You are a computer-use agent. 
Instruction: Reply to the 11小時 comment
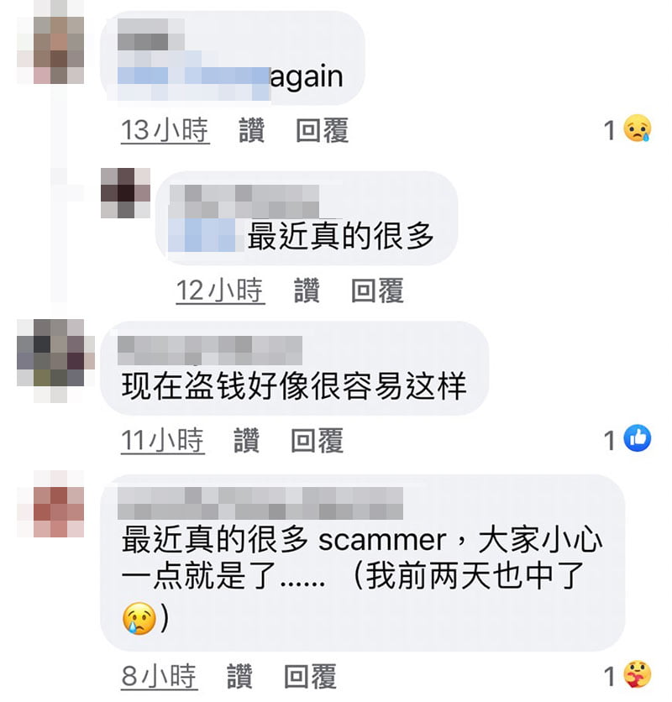pyautogui.click(x=317, y=440)
